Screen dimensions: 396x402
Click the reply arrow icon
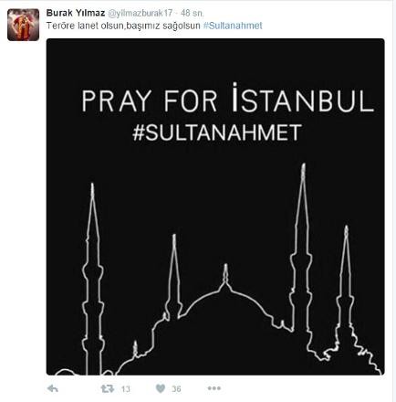tap(53, 388)
